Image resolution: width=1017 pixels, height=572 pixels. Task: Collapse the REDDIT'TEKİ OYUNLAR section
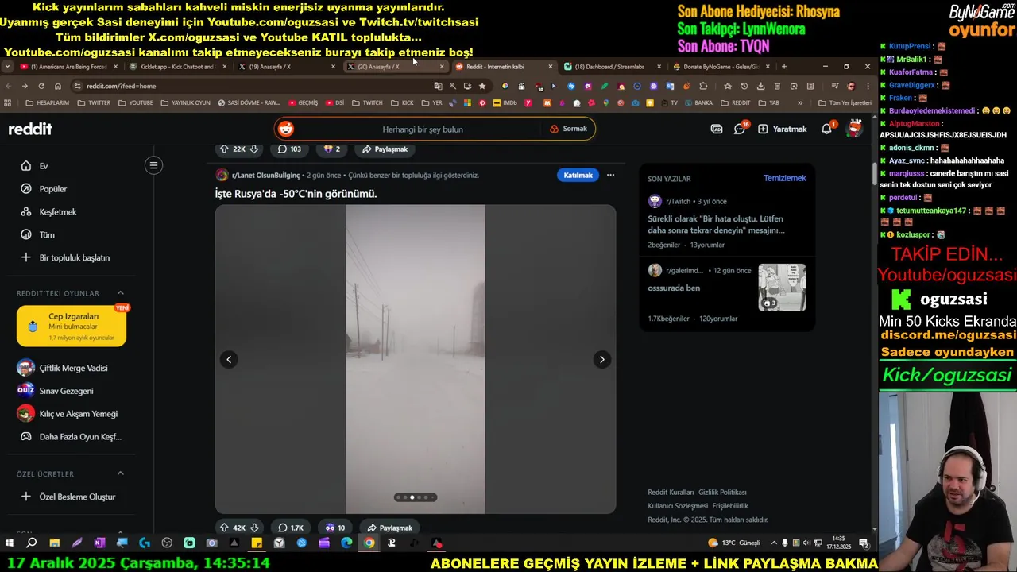(120, 293)
